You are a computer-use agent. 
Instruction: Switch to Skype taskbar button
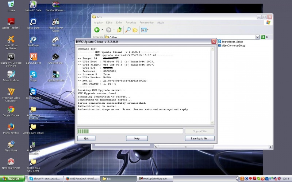coord(46,179)
